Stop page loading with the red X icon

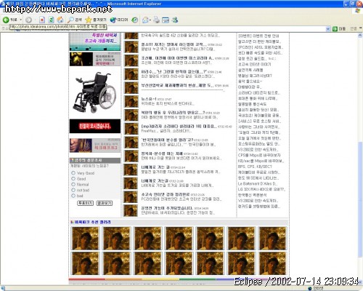pyautogui.click(x=42, y=20)
